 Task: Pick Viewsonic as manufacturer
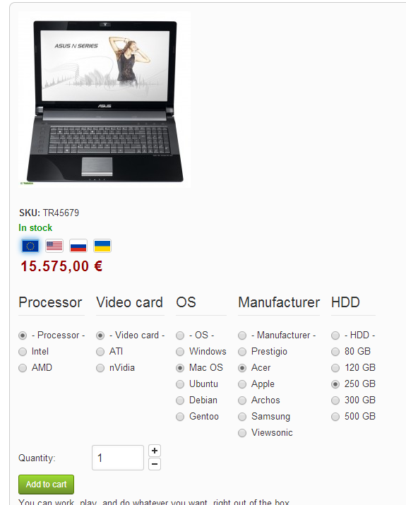pos(242,433)
